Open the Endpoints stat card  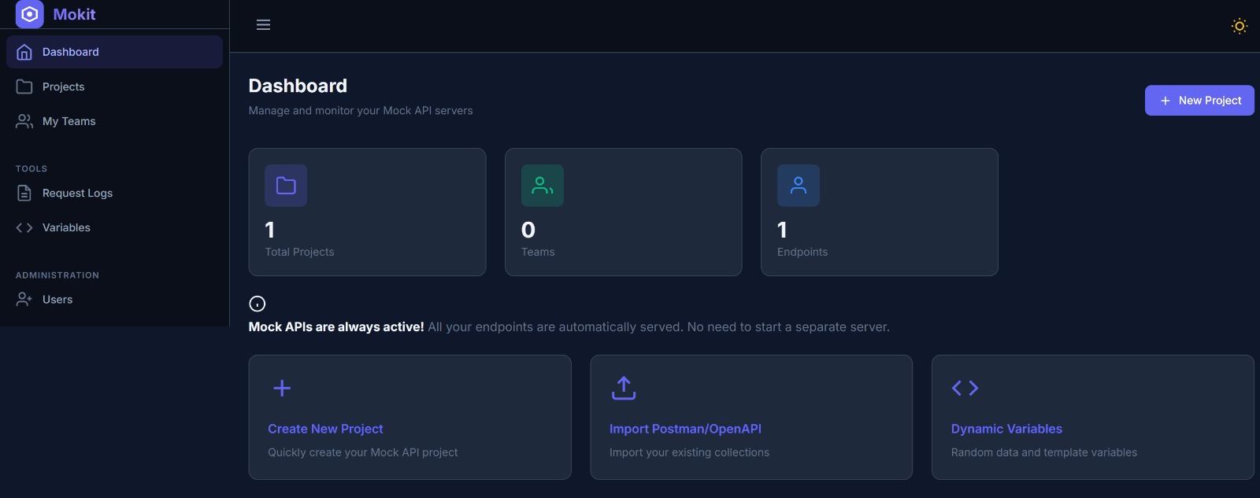[x=880, y=212]
